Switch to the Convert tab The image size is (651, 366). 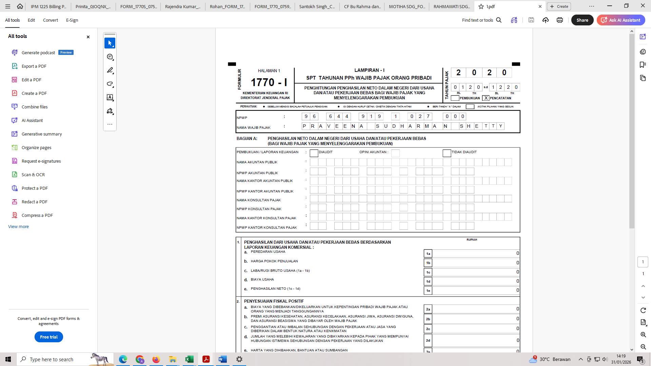(50, 20)
